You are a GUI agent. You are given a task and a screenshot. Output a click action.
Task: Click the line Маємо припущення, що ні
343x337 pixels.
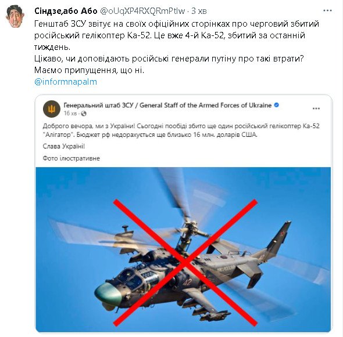(x=90, y=70)
